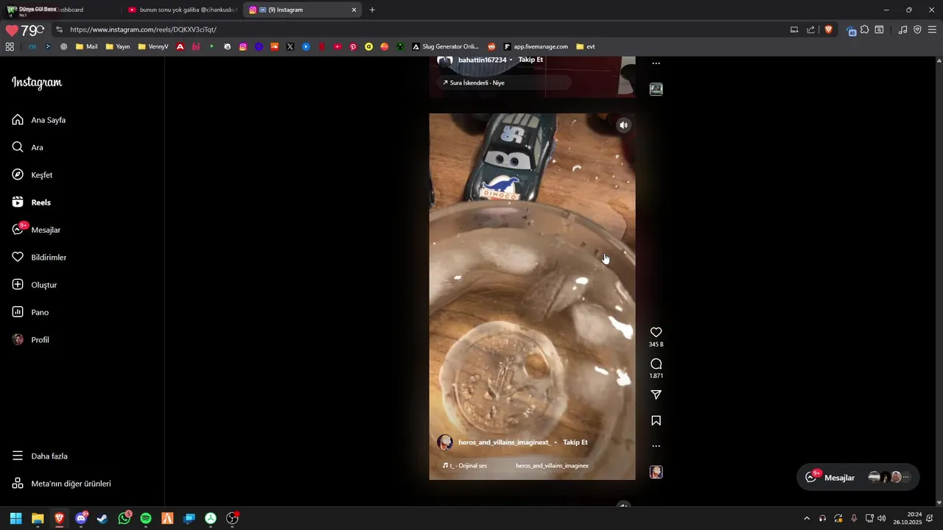This screenshot has width=943, height=530.
Task: Open audio thumbnail of heros_and_villains reel
Action: tap(656, 472)
